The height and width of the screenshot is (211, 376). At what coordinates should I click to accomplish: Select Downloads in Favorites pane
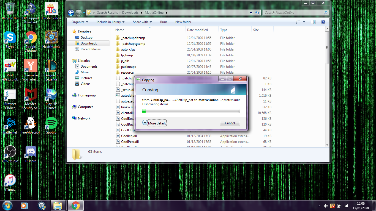coord(89,43)
